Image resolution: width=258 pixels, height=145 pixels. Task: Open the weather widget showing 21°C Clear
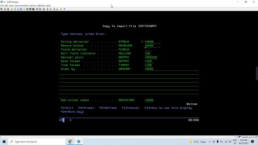(198, 142)
